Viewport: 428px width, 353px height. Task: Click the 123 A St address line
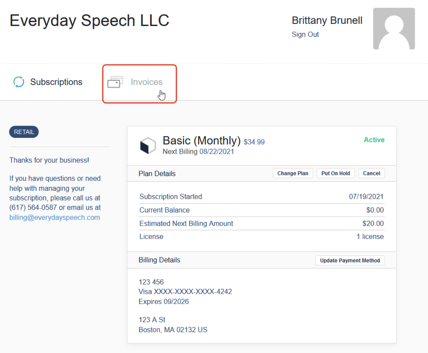coord(152,320)
